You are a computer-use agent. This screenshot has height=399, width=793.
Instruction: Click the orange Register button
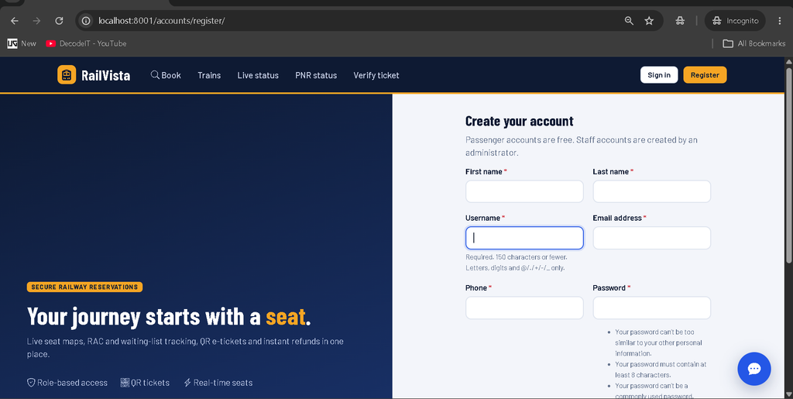click(x=705, y=75)
